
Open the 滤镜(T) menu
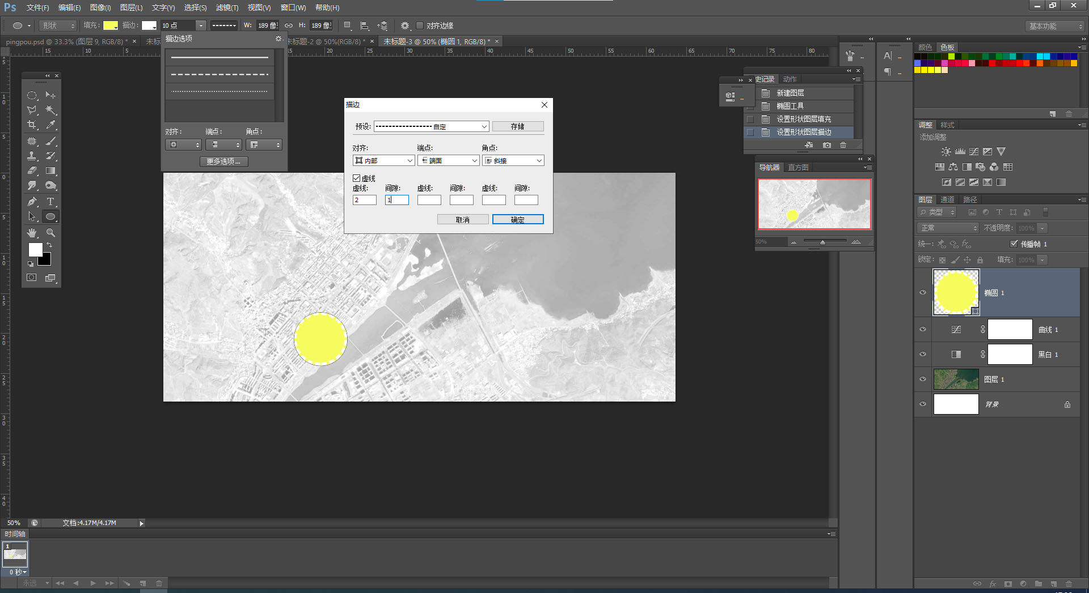(x=227, y=7)
